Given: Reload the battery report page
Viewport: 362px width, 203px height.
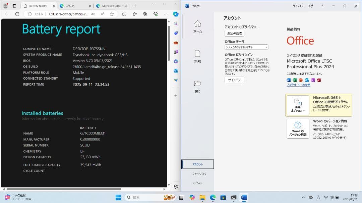Looking at the screenshot, I should (x=17, y=14).
